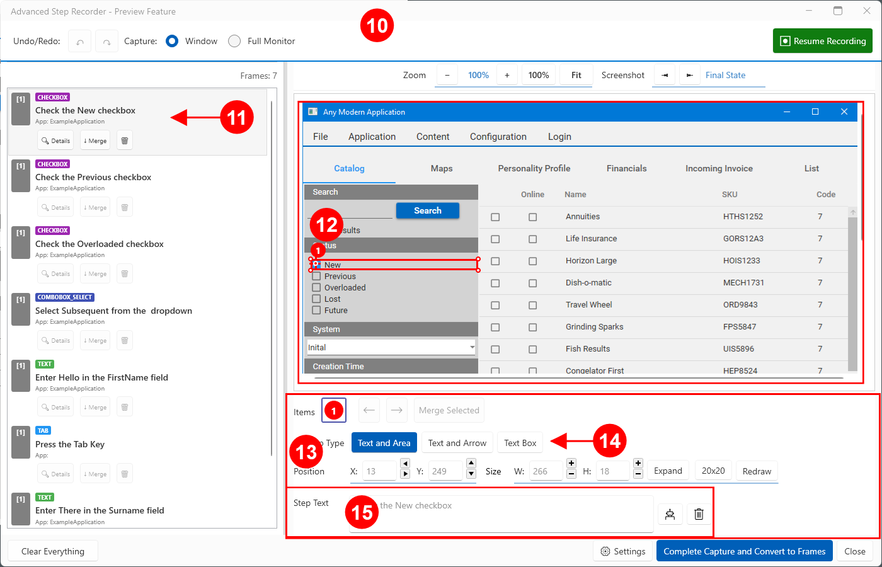Click the zoom in plus button
Viewport: 882px width, 567px height.
click(507, 75)
